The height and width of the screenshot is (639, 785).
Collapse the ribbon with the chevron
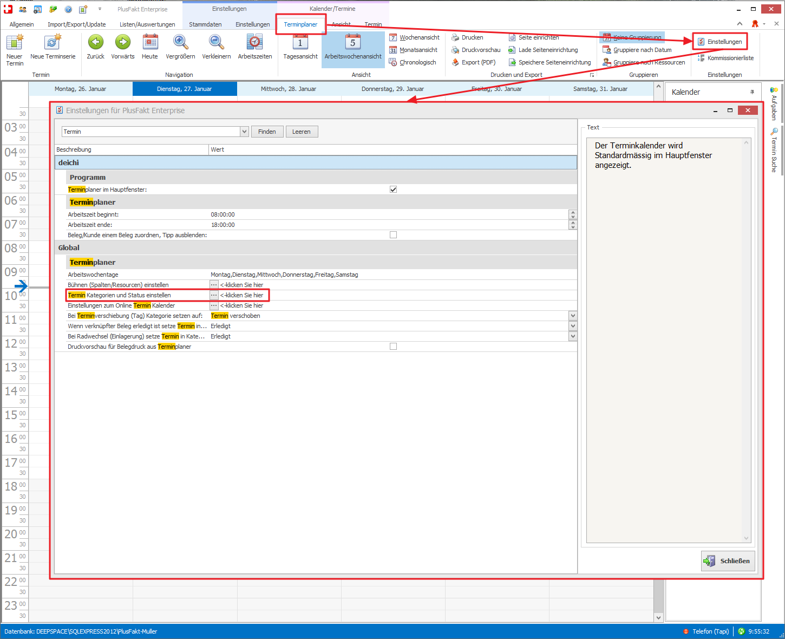(x=740, y=24)
